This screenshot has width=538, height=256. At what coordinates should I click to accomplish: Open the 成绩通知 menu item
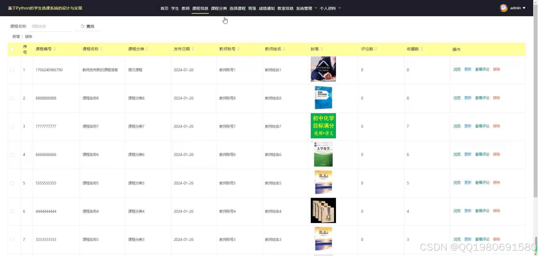click(267, 8)
